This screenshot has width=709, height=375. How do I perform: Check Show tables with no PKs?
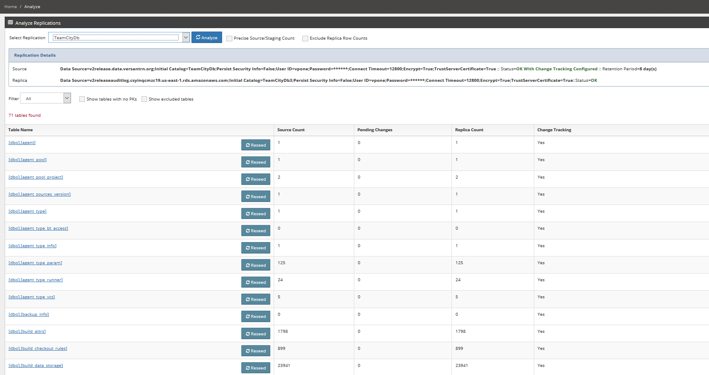coord(82,99)
